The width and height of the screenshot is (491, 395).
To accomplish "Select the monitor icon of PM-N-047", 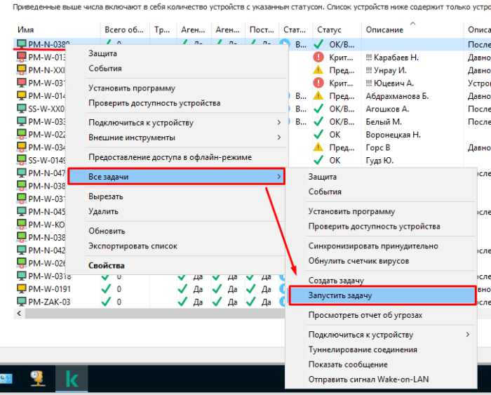I will (21, 173).
